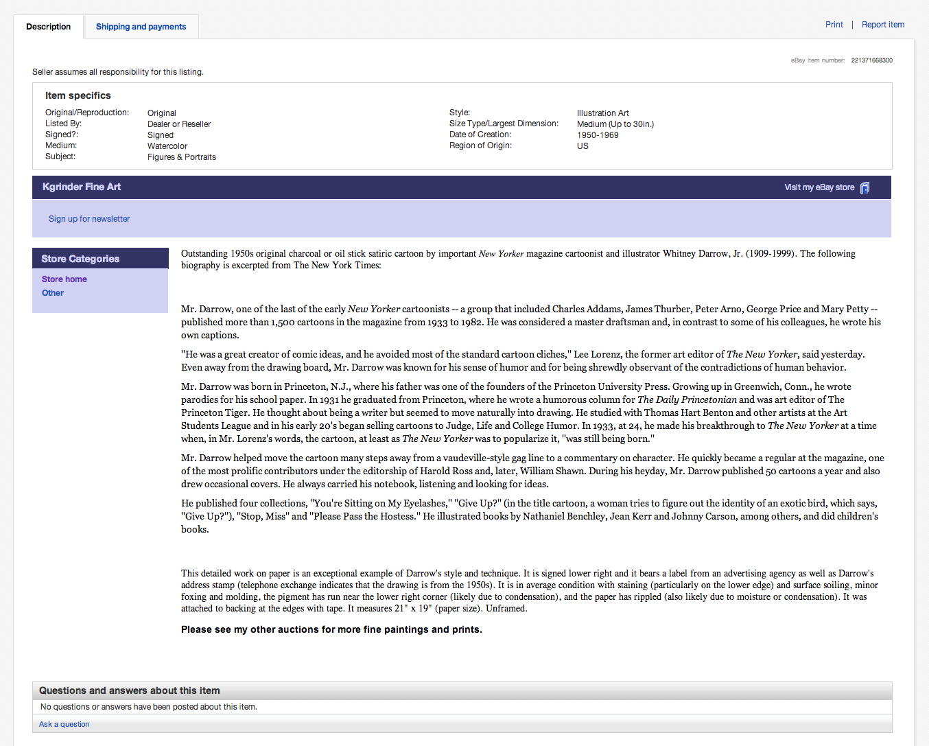Image resolution: width=929 pixels, height=746 pixels.
Task: Click the Signed value
Action: coord(161,135)
